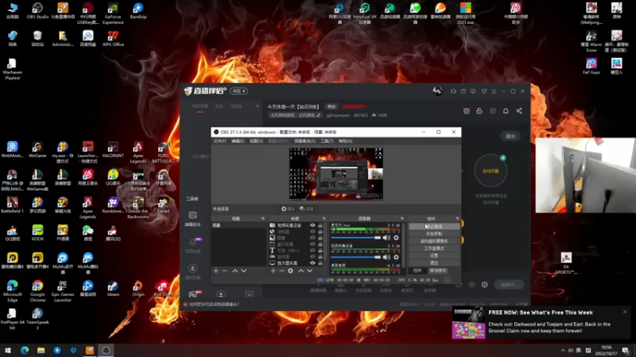The image size is (636, 357).
Task: Toggle visibility of the 图像 source
Action: pos(312,238)
